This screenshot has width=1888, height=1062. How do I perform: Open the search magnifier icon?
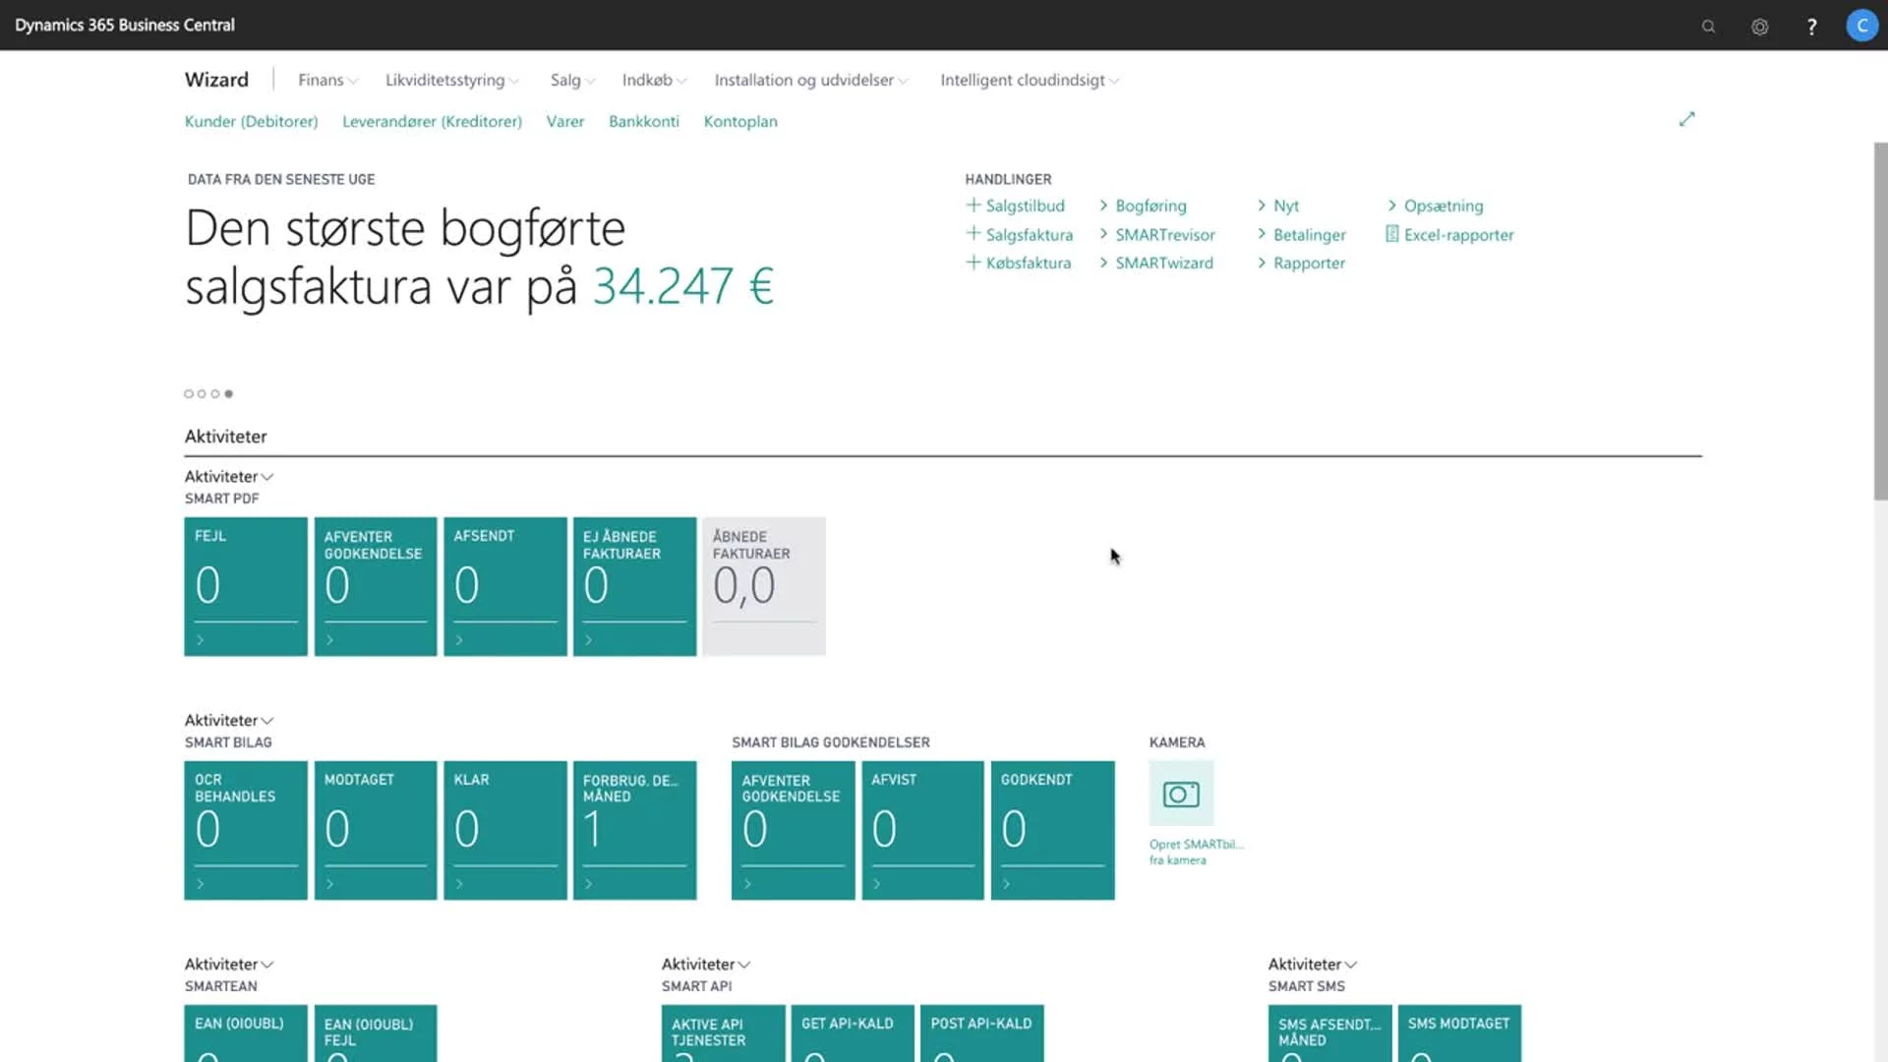(1708, 27)
